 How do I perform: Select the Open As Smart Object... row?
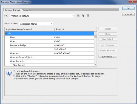(52, 57)
